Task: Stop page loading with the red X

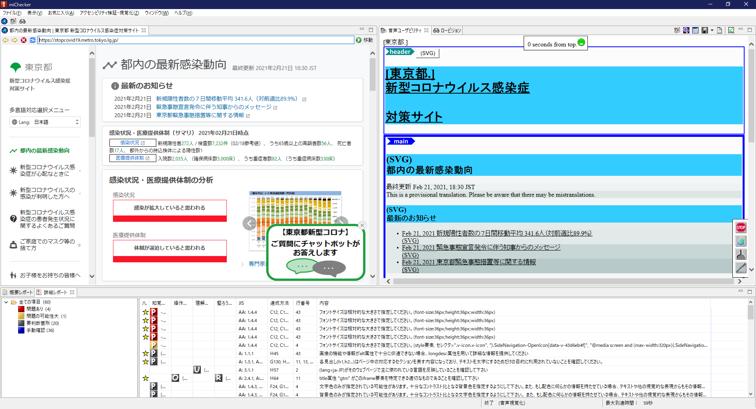Action: 24,40
